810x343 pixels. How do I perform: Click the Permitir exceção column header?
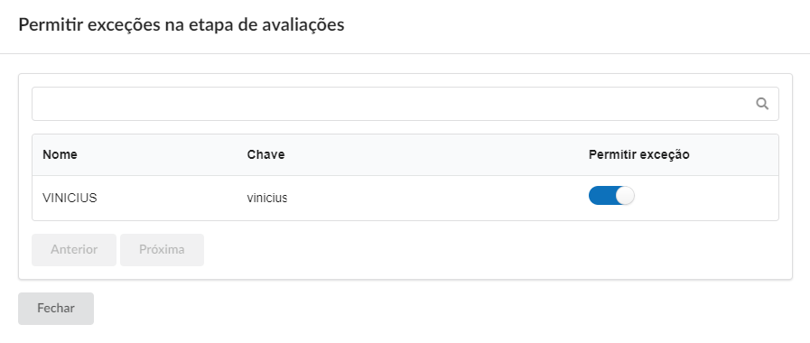[x=639, y=154]
